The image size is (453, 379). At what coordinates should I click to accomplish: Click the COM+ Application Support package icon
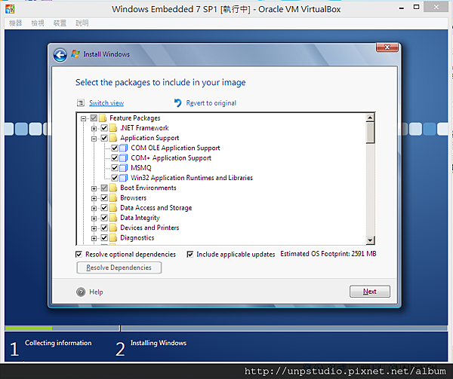[124, 158]
